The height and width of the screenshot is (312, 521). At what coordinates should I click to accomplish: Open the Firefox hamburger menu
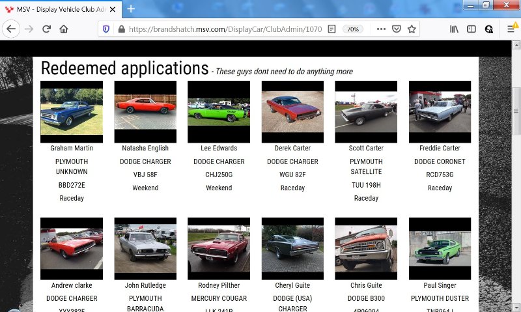point(511,29)
